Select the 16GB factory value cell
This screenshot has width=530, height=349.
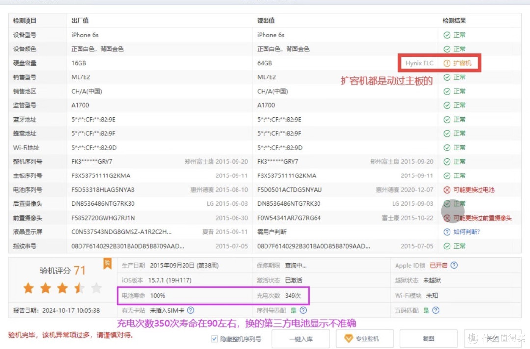[x=79, y=63]
